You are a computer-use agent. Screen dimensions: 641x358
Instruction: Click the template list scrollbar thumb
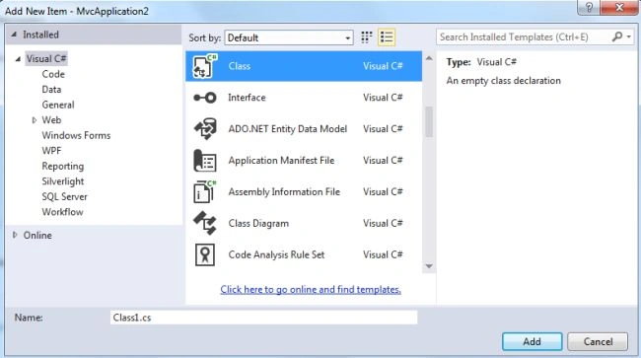(x=429, y=121)
